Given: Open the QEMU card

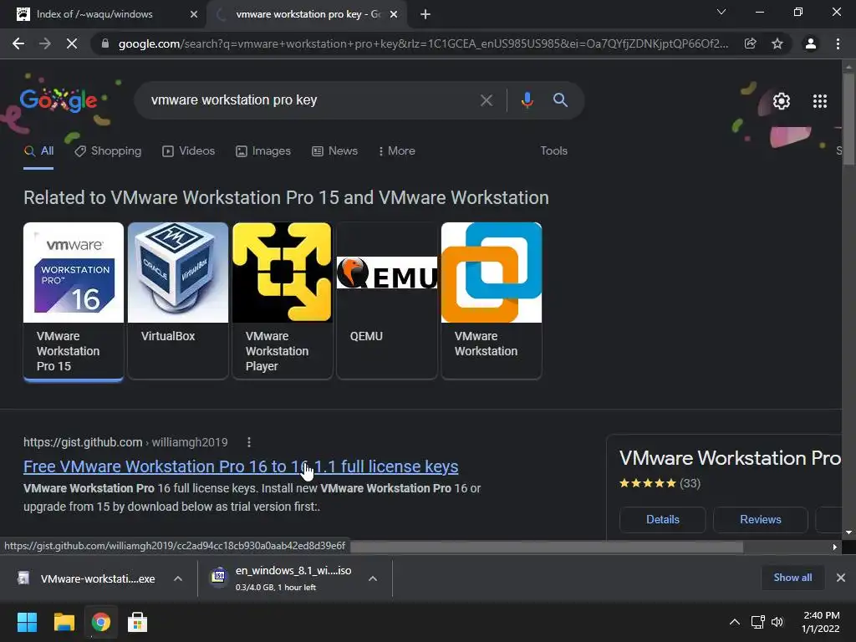Looking at the screenshot, I should (x=387, y=300).
